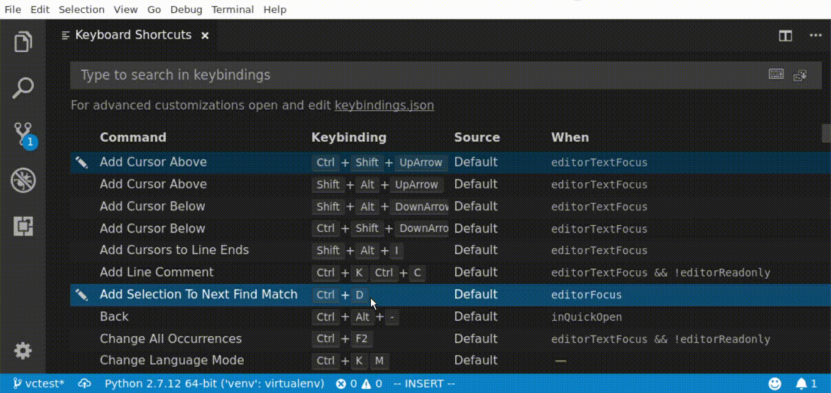The image size is (831, 393).
Task: Open the editor More Actions ellipsis
Action: tap(816, 36)
